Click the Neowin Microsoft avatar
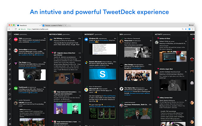This screenshot has height=126, width=202. click(86, 63)
